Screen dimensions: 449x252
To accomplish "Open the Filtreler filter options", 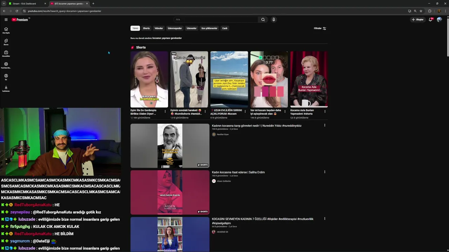I will [320, 28].
